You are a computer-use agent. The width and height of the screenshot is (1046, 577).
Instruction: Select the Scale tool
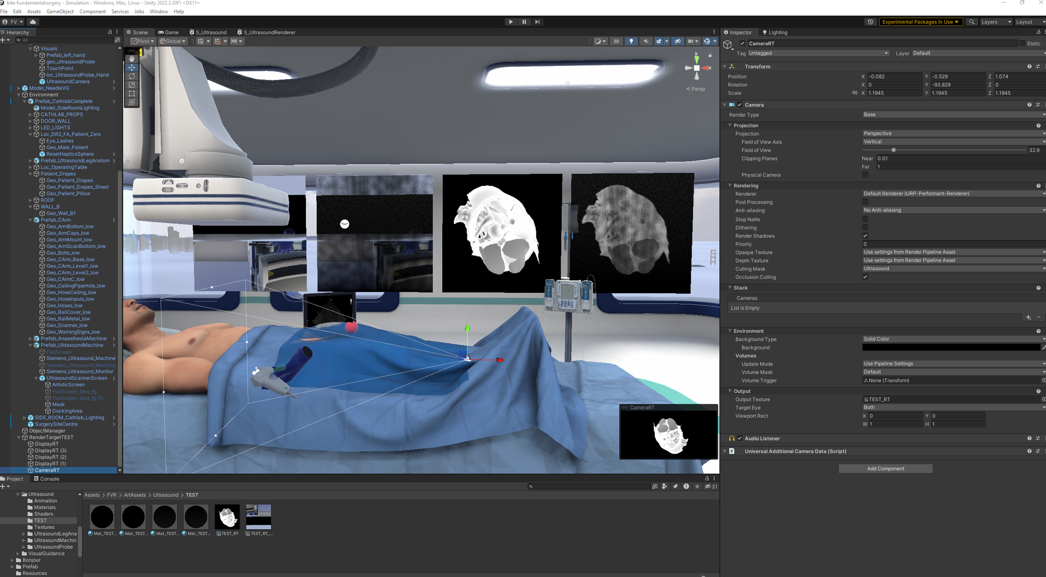click(132, 85)
